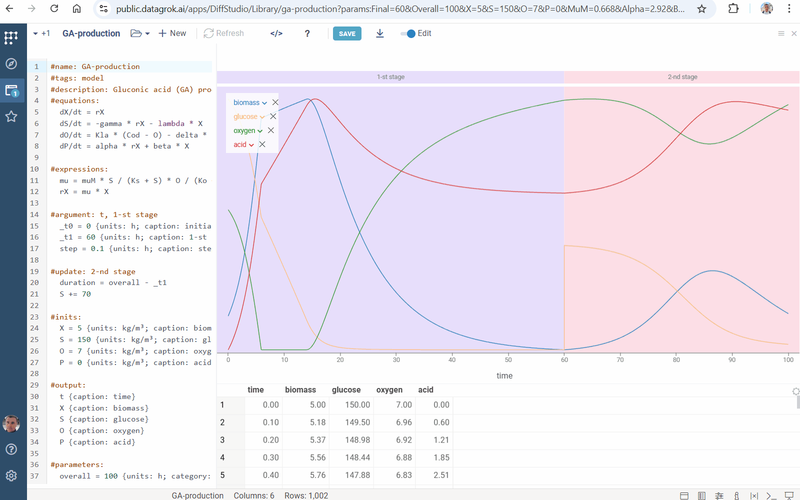
Task: Open Datagrok settings gear in sidebar
Action: [x=11, y=475]
